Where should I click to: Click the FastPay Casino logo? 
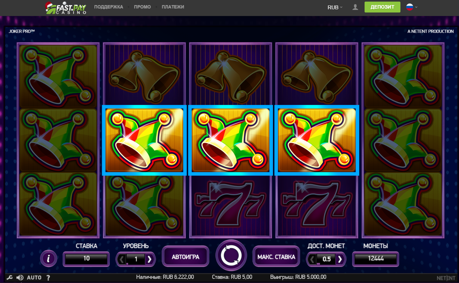coord(66,8)
